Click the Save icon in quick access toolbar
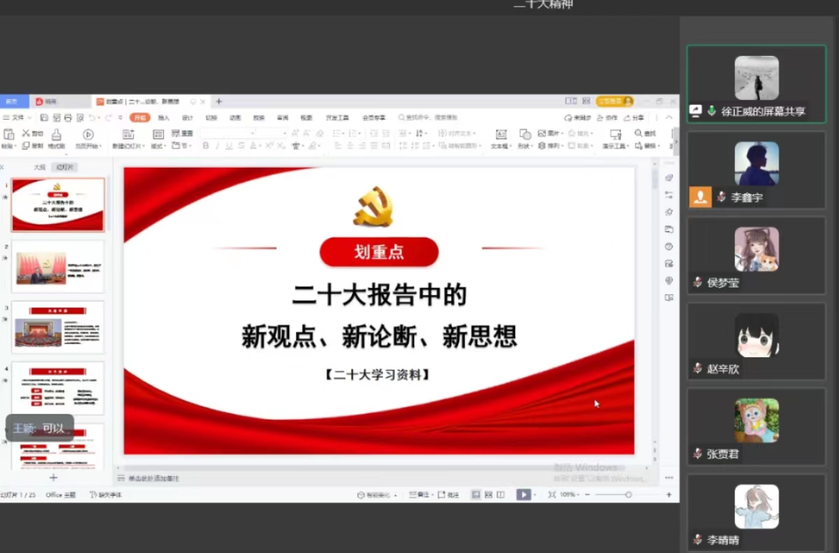The height and width of the screenshot is (553, 839). [x=44, y=117]
